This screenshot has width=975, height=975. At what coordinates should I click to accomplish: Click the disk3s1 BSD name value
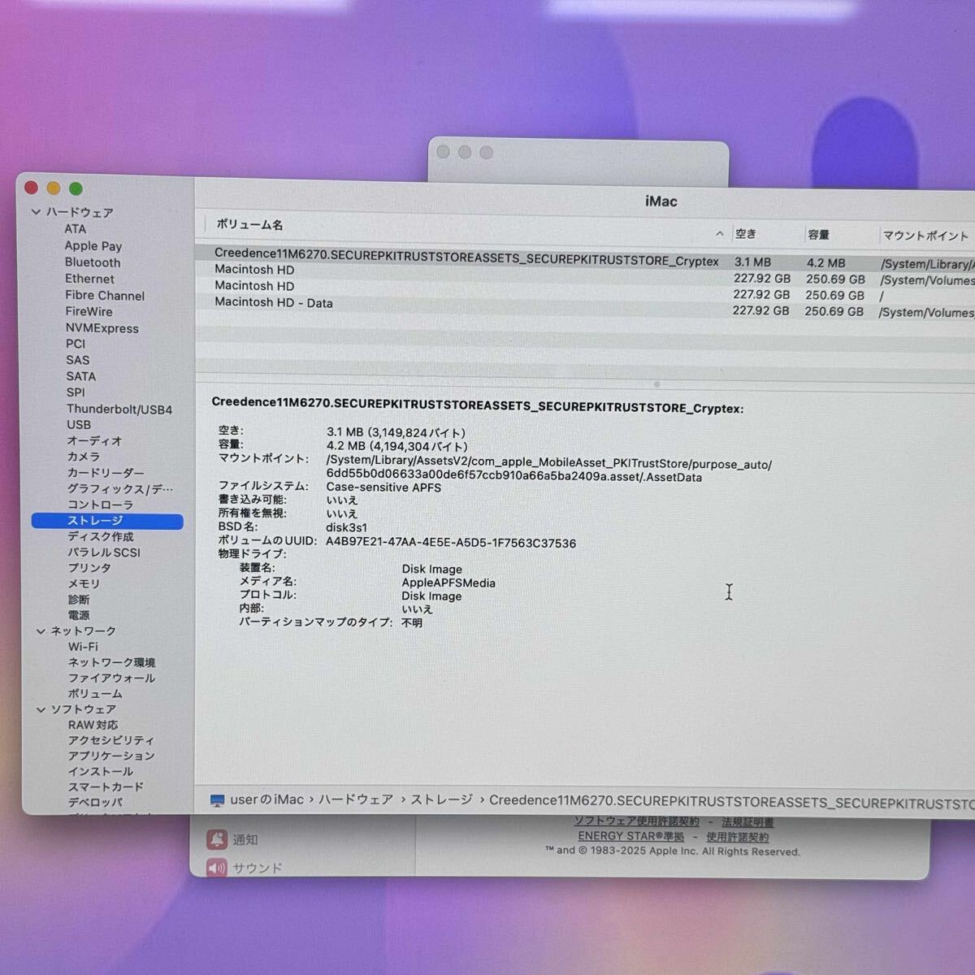[347, 527]
